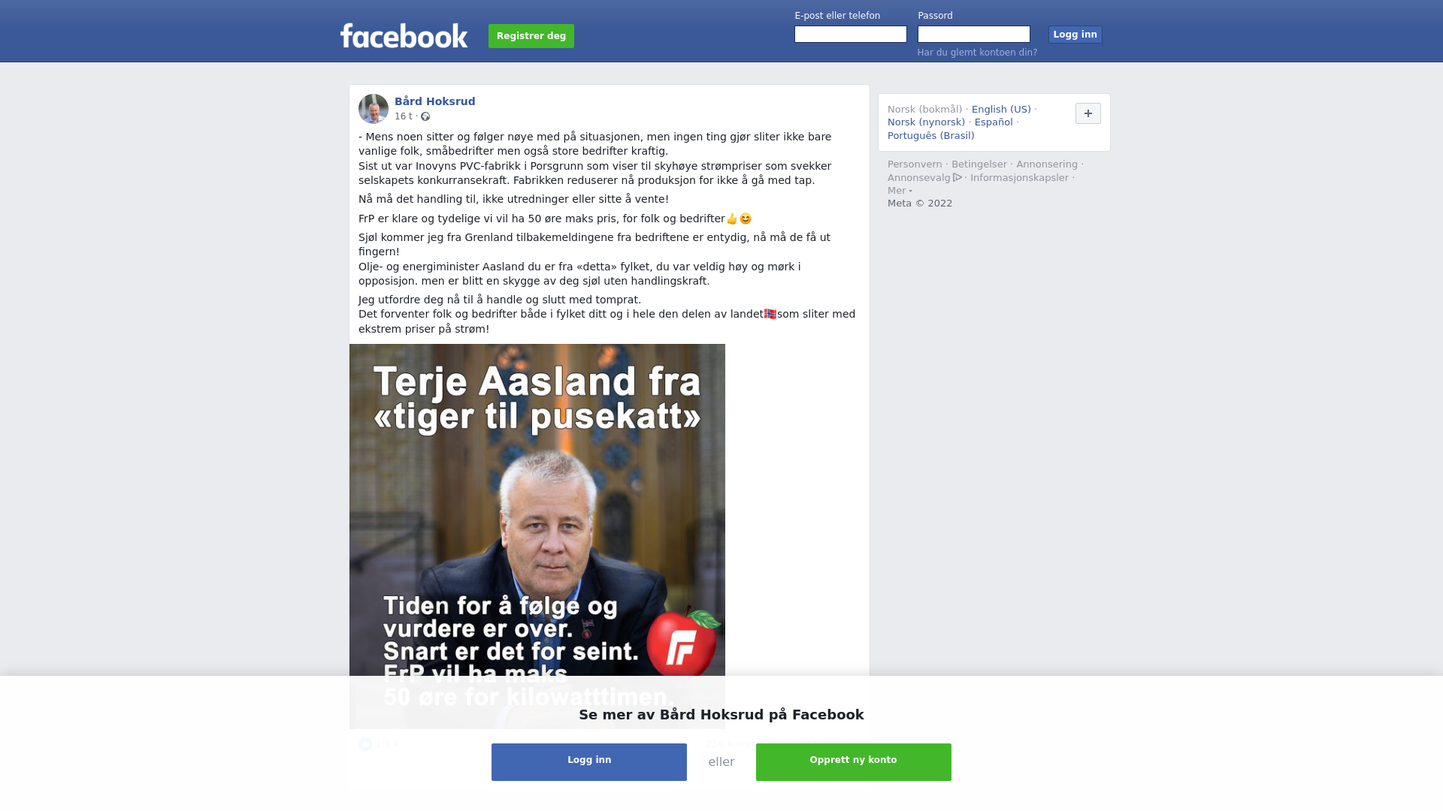Image resolution: width=1443 pixels, height=811 pixels.
Task: Switch language to English (US)
Action: click(1001, 110)
